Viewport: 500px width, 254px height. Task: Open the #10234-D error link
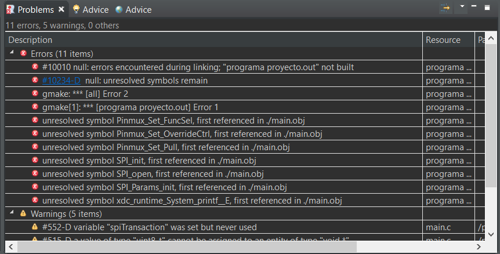click(x=61, y=81)
